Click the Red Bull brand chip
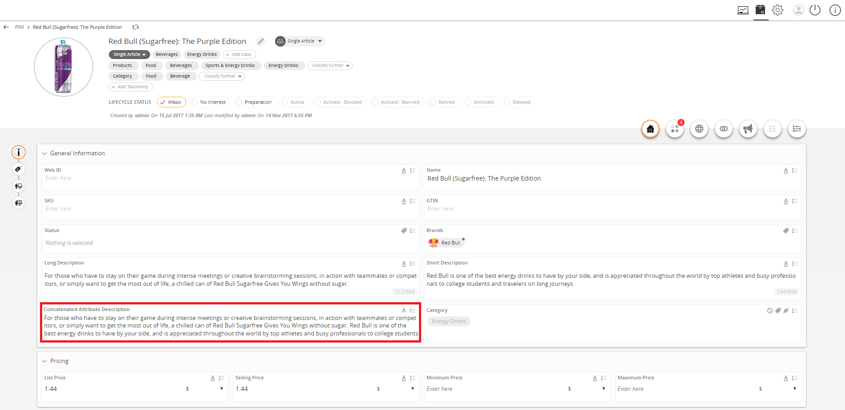The image size is (845, 410). click(x=446, y=243)
